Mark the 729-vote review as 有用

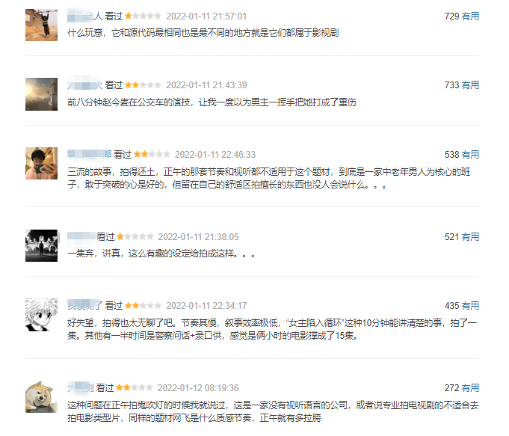pyautogui.click(x=470, y=16)
